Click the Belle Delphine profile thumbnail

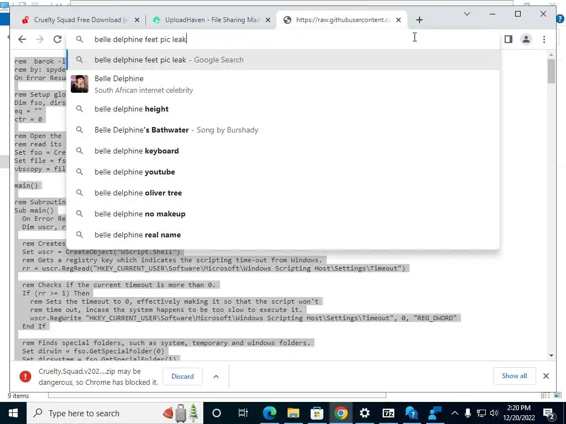(x=80, y=84)
